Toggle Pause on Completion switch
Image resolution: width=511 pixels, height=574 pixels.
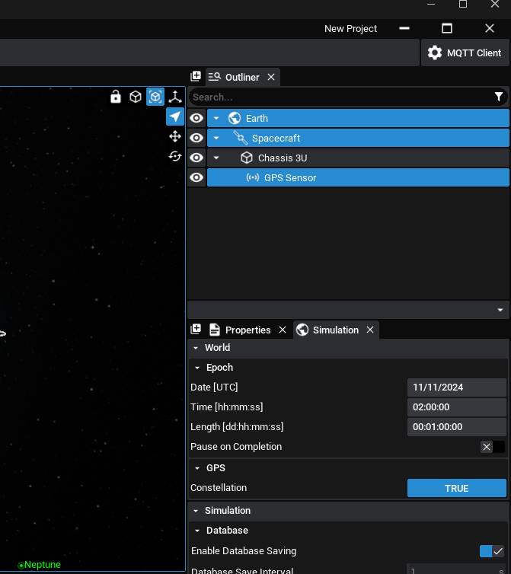492,447
